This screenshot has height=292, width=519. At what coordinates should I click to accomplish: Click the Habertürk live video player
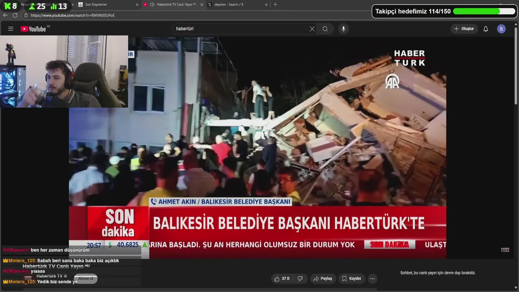(257, 148)
